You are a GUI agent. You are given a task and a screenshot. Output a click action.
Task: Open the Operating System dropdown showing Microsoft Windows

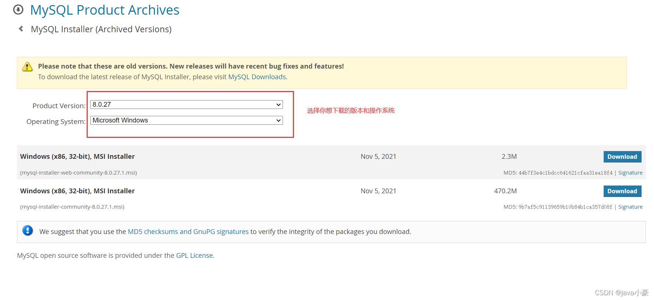[x=186, y=120]
